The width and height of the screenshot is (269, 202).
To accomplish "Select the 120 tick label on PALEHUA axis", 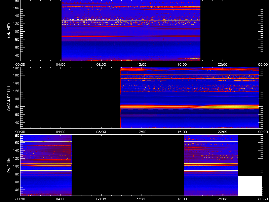I will tap(16, 158).
